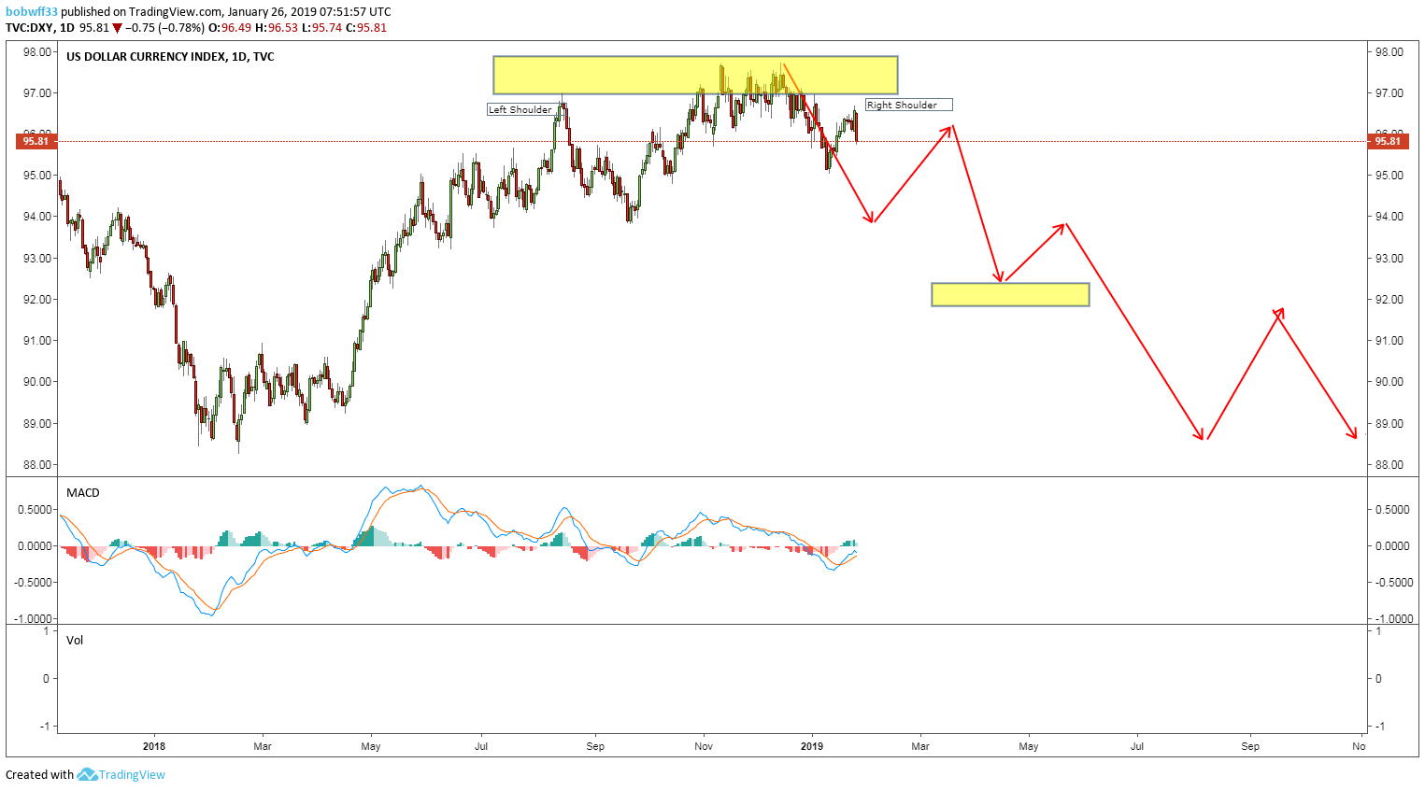Click the red 95.81 price tag on left axis
This screenshot has height=791, width=1425.
36,141
